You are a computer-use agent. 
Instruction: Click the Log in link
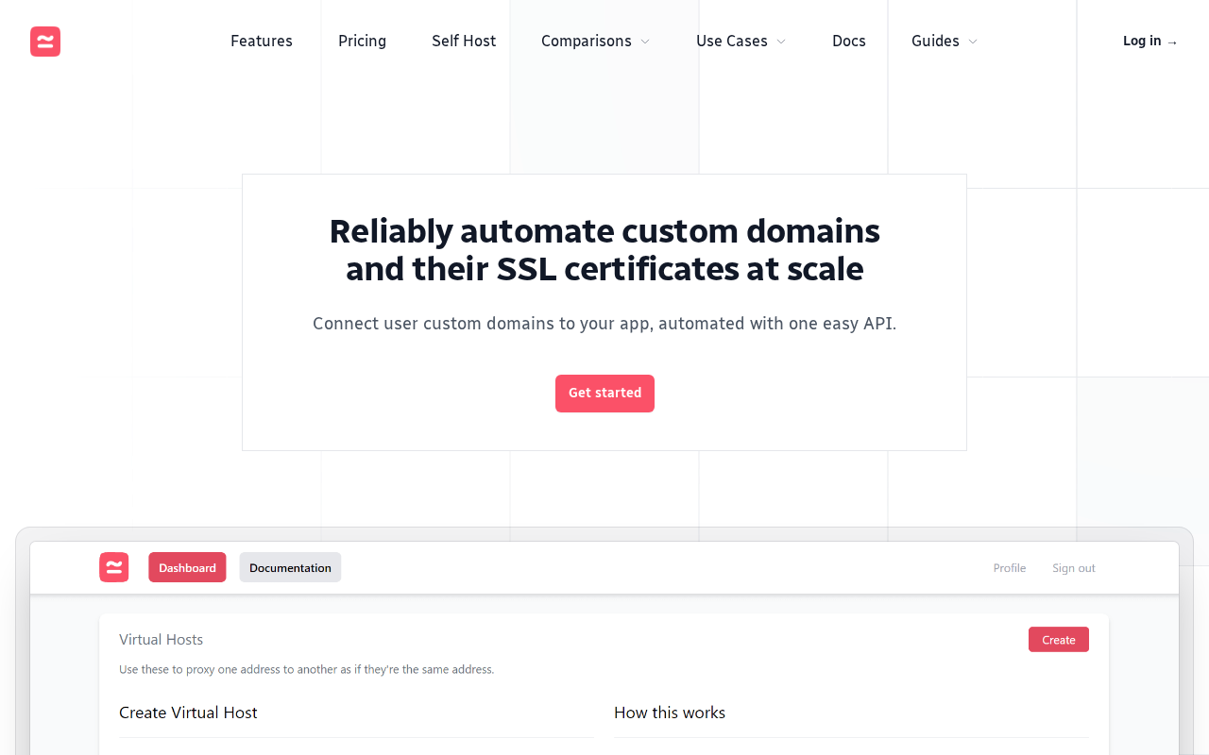tap(1149, 42)
